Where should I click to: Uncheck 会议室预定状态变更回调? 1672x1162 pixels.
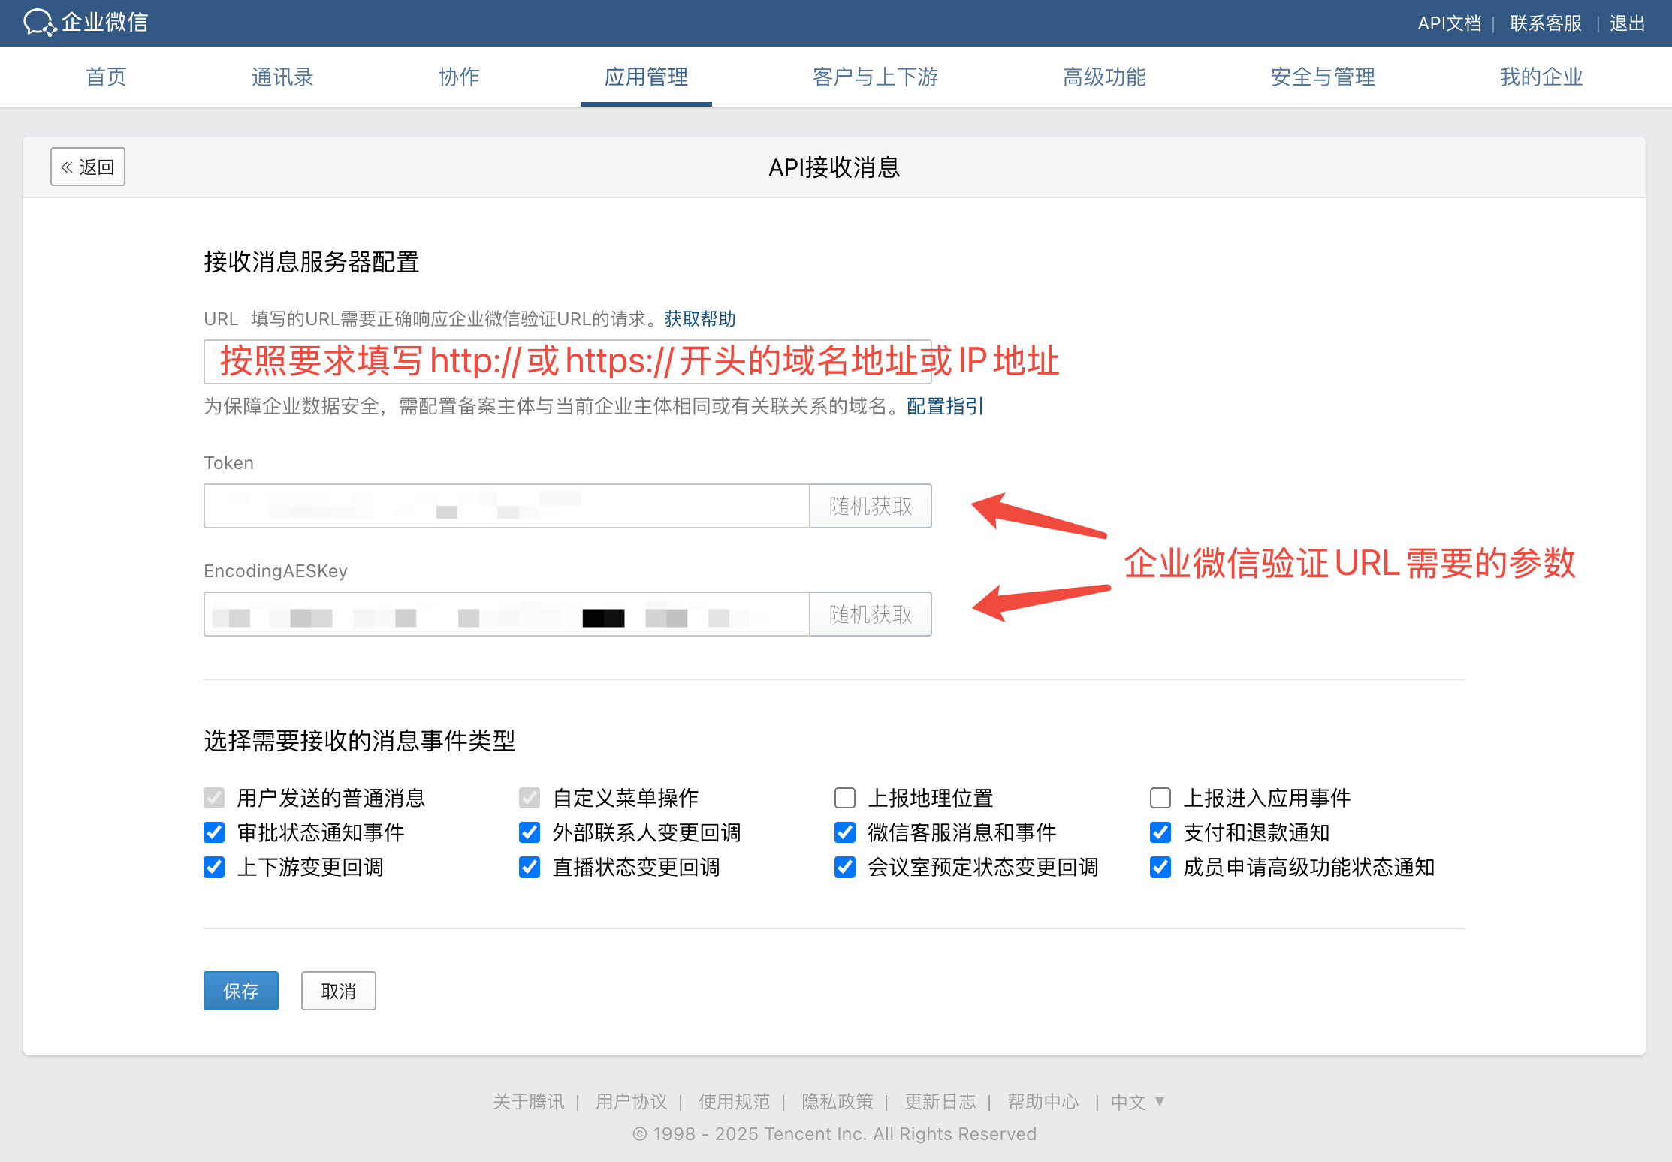(x=845, y=867)
